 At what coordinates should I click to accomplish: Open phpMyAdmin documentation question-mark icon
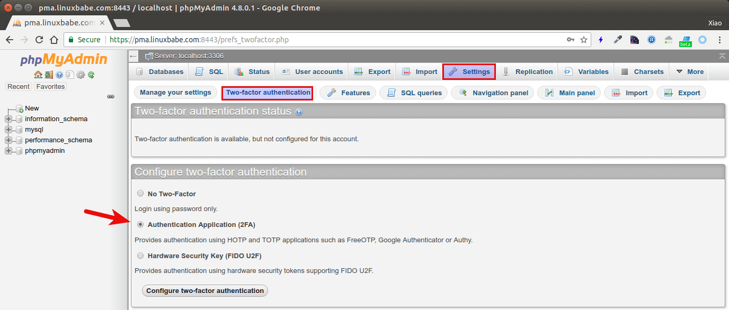point(59,75)
